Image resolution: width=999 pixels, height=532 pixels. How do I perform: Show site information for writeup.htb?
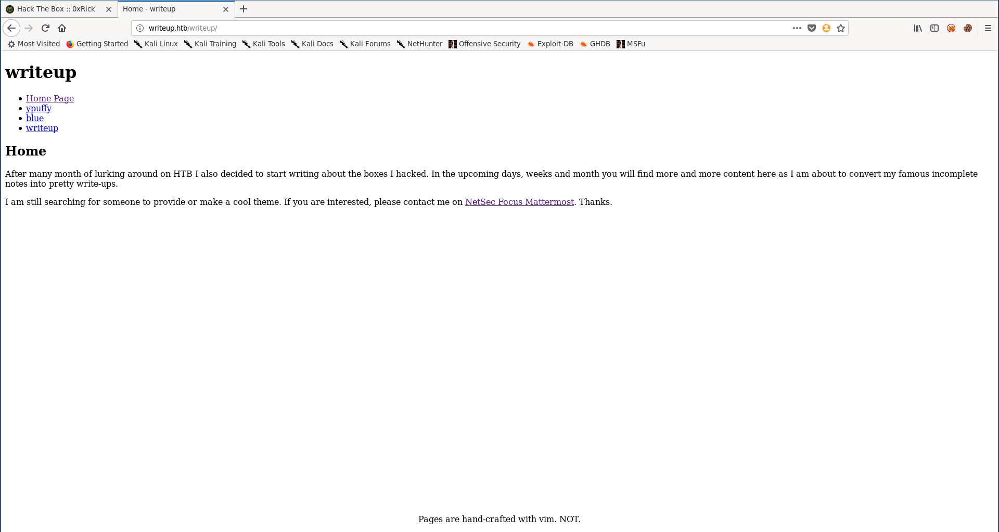click(x=140, y=28)
